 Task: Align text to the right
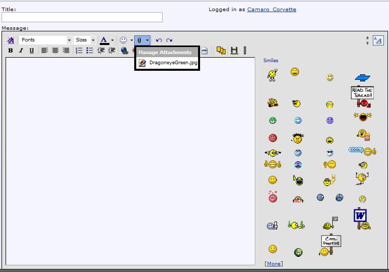point(66,51)
